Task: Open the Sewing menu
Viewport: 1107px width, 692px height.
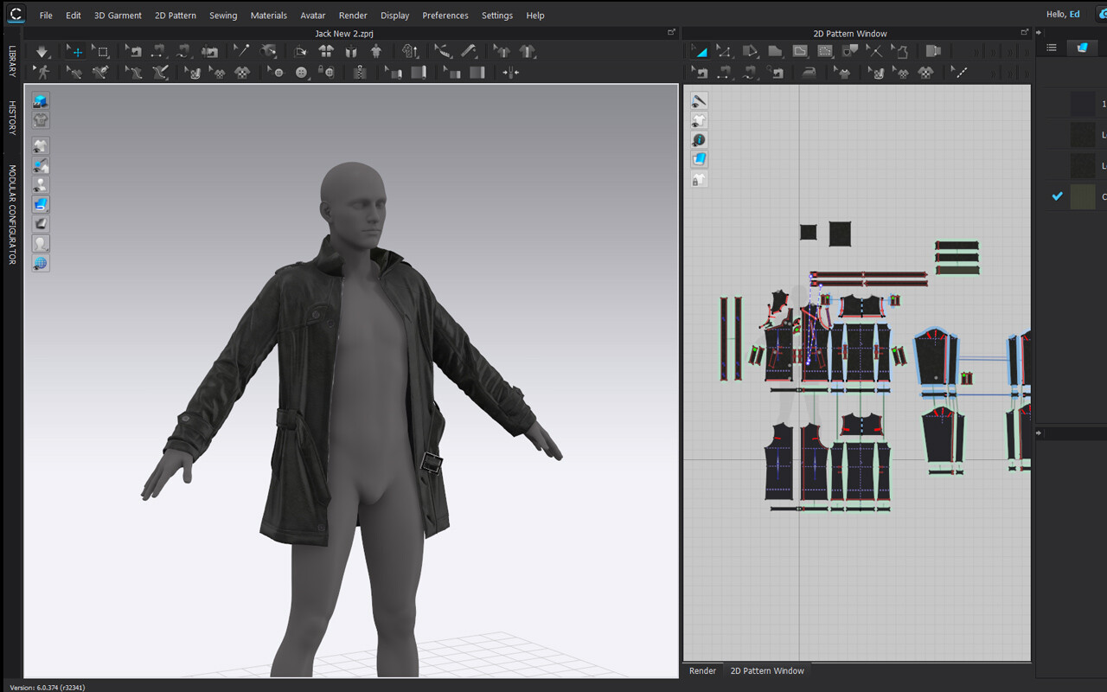Action: point(223,15)
